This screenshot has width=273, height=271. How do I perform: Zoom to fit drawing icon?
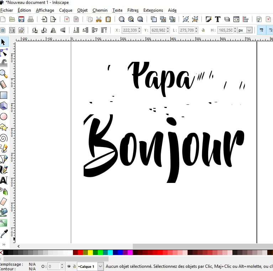tap(131, 19)
